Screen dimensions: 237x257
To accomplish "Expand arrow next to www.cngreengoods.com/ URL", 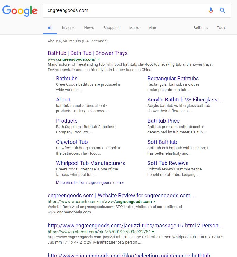I will click(x=99, y=59).
